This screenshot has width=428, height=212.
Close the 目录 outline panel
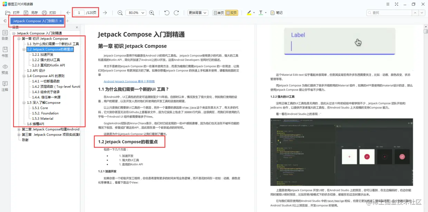coord(77,27)
